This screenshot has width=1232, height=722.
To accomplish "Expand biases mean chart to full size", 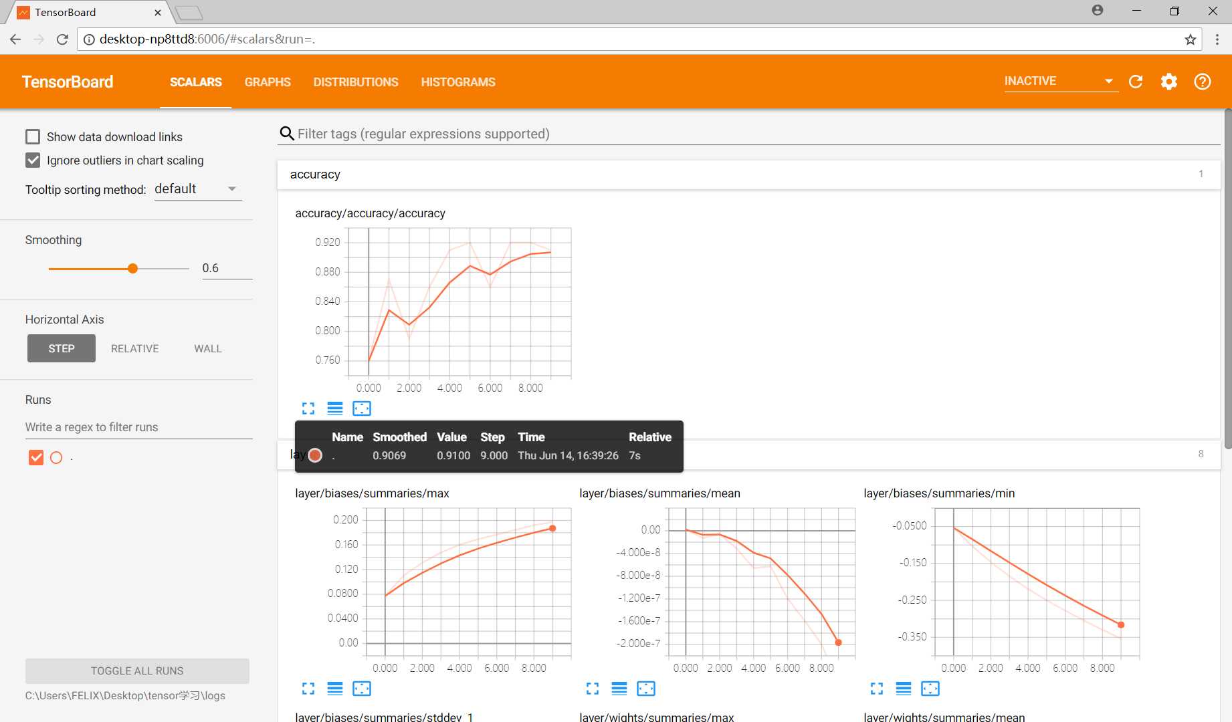I will tap(593, 688).
